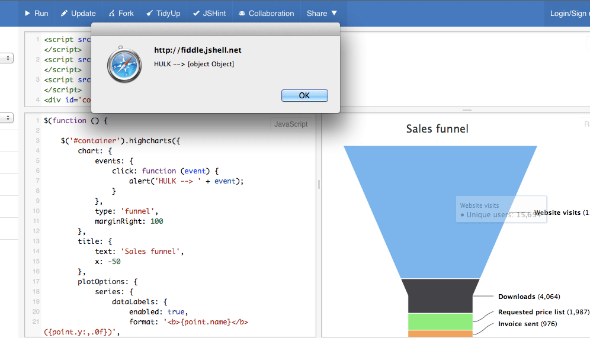Screen dimensions: 590x338
Task: Click the green Requested price list segment
Action: coord(440,322)
